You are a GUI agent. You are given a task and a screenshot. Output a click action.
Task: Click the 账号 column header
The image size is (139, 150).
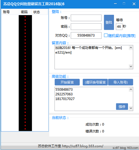point(10,12)
